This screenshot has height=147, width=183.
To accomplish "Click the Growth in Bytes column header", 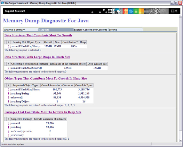I will point(84,85).
